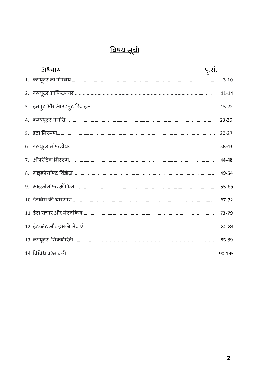
Task: Open the कम्प्यूटर मेमोरी chapter entry
Action: pyautogui.click(x=49, y=120)
